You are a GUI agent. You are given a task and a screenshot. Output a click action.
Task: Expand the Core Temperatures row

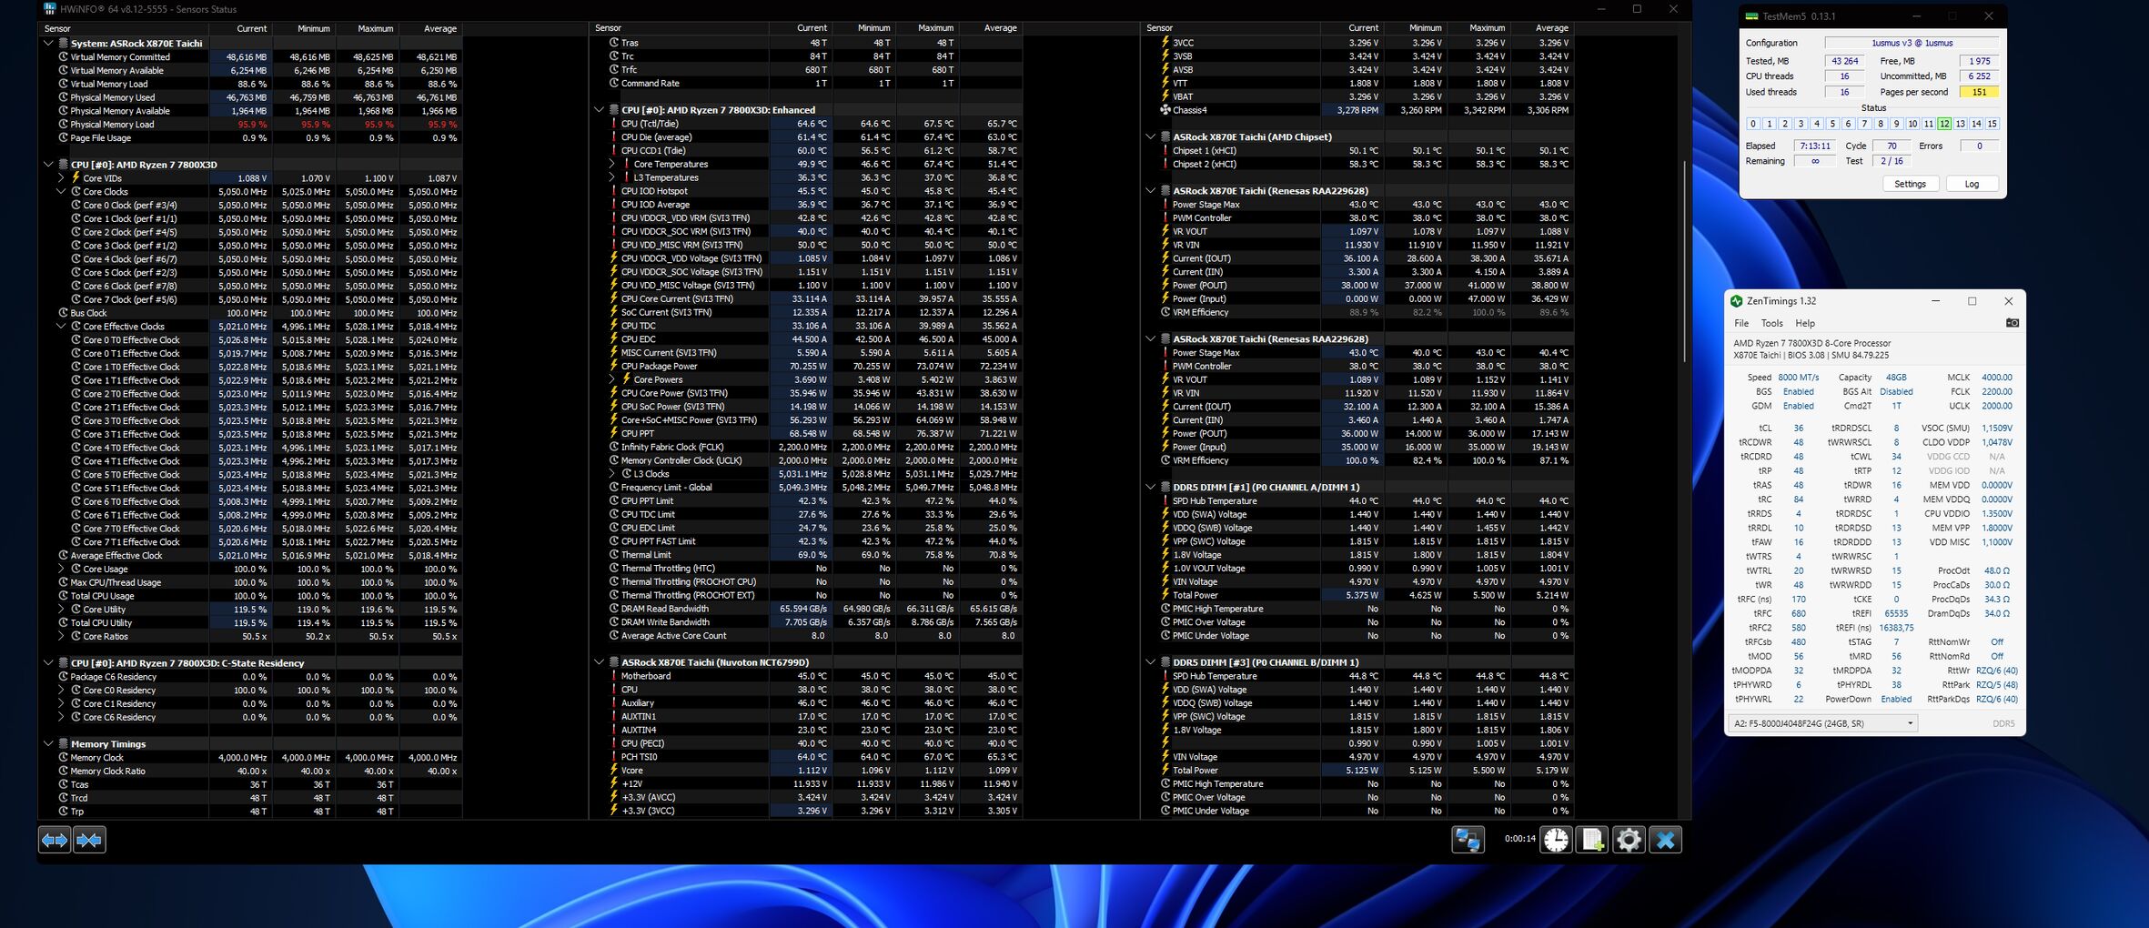(611, 164)
